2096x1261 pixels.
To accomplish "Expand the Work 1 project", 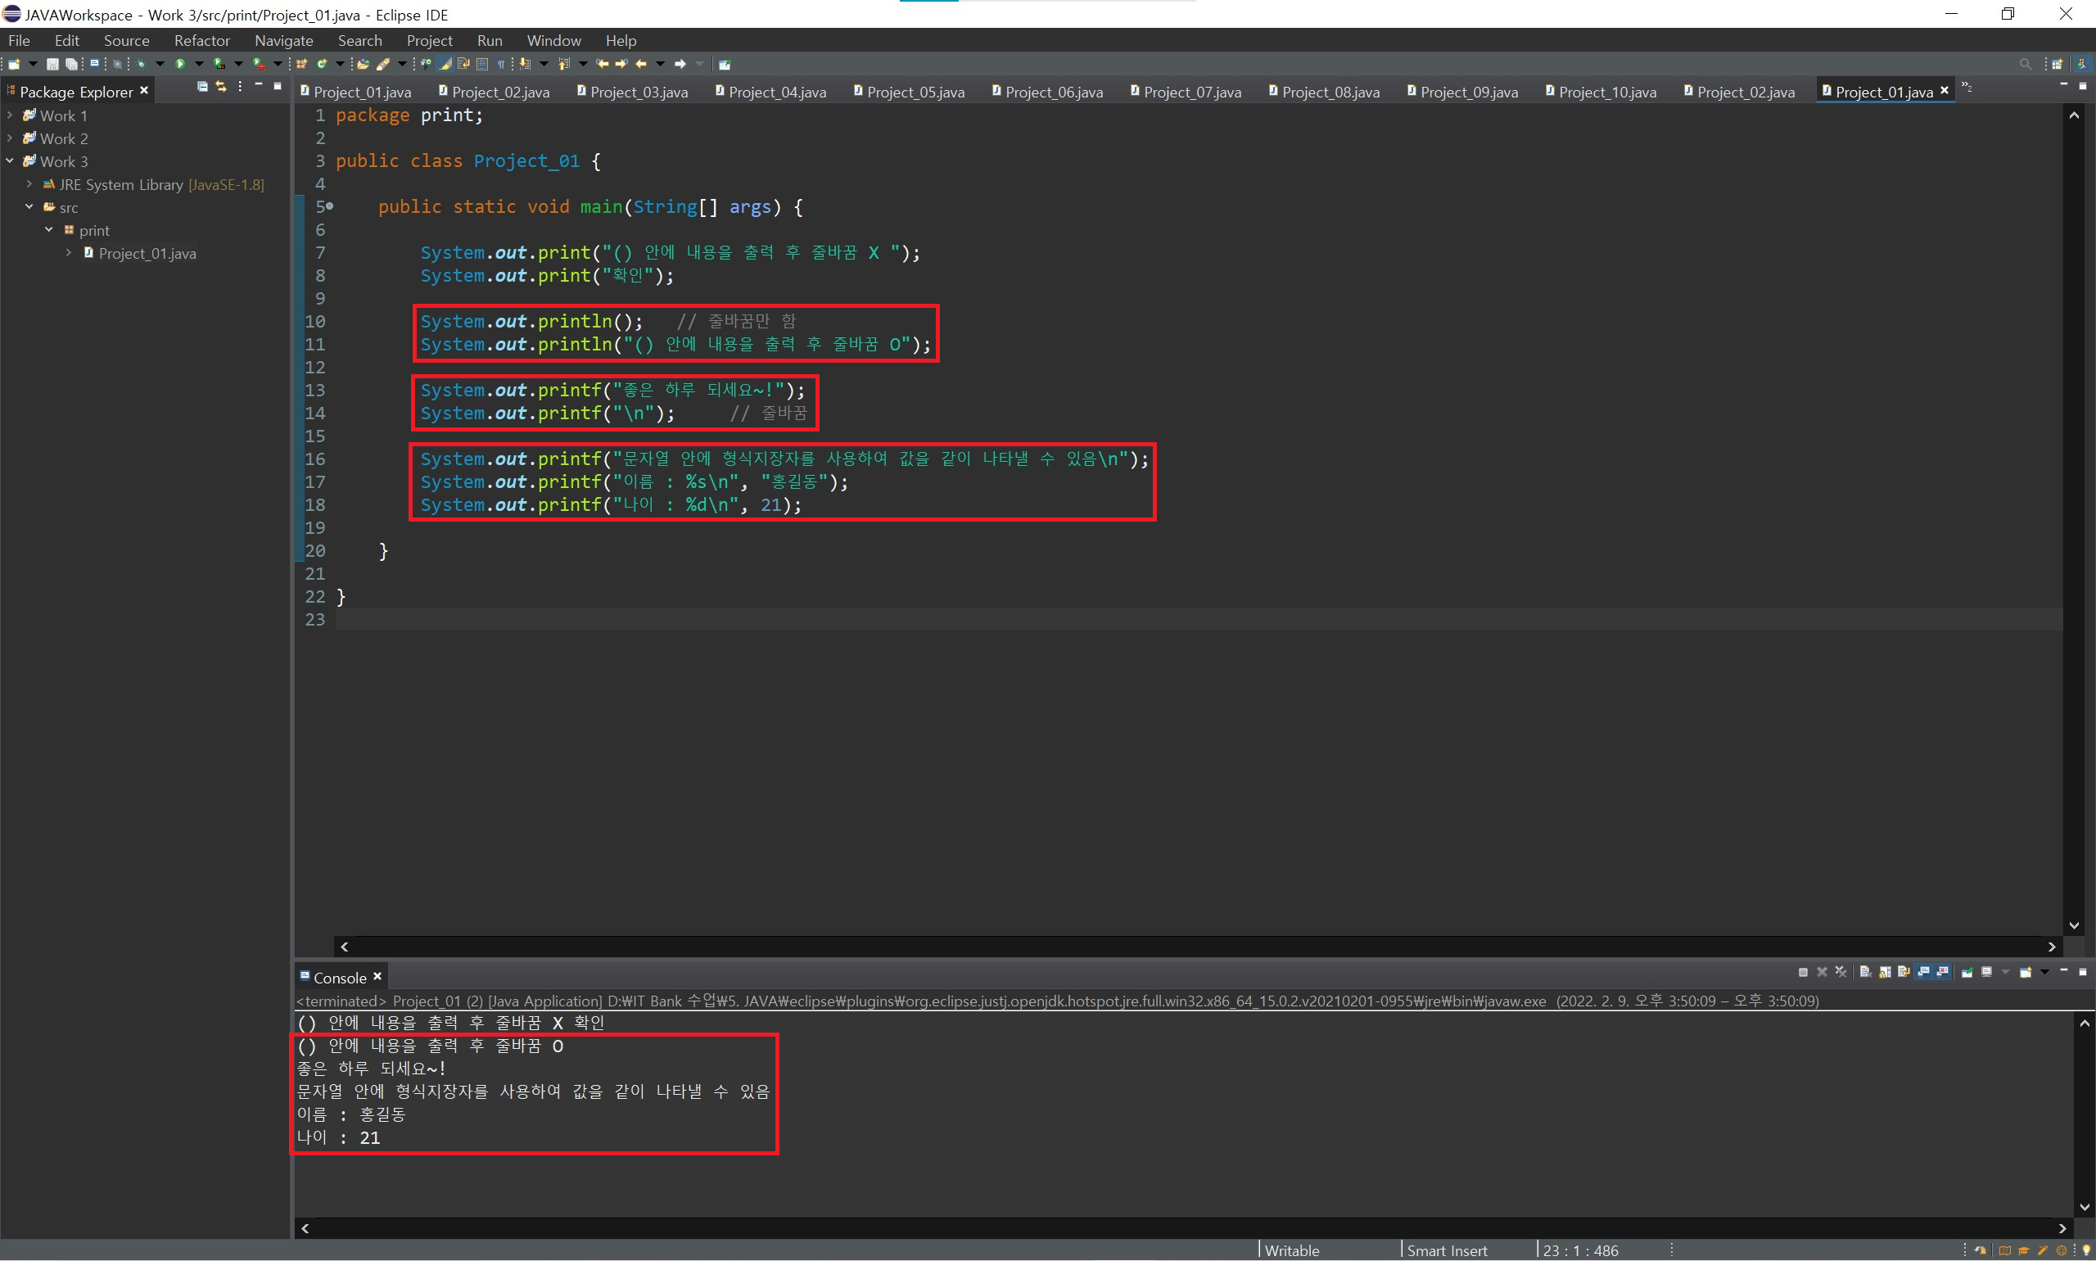I will (9, 115).
